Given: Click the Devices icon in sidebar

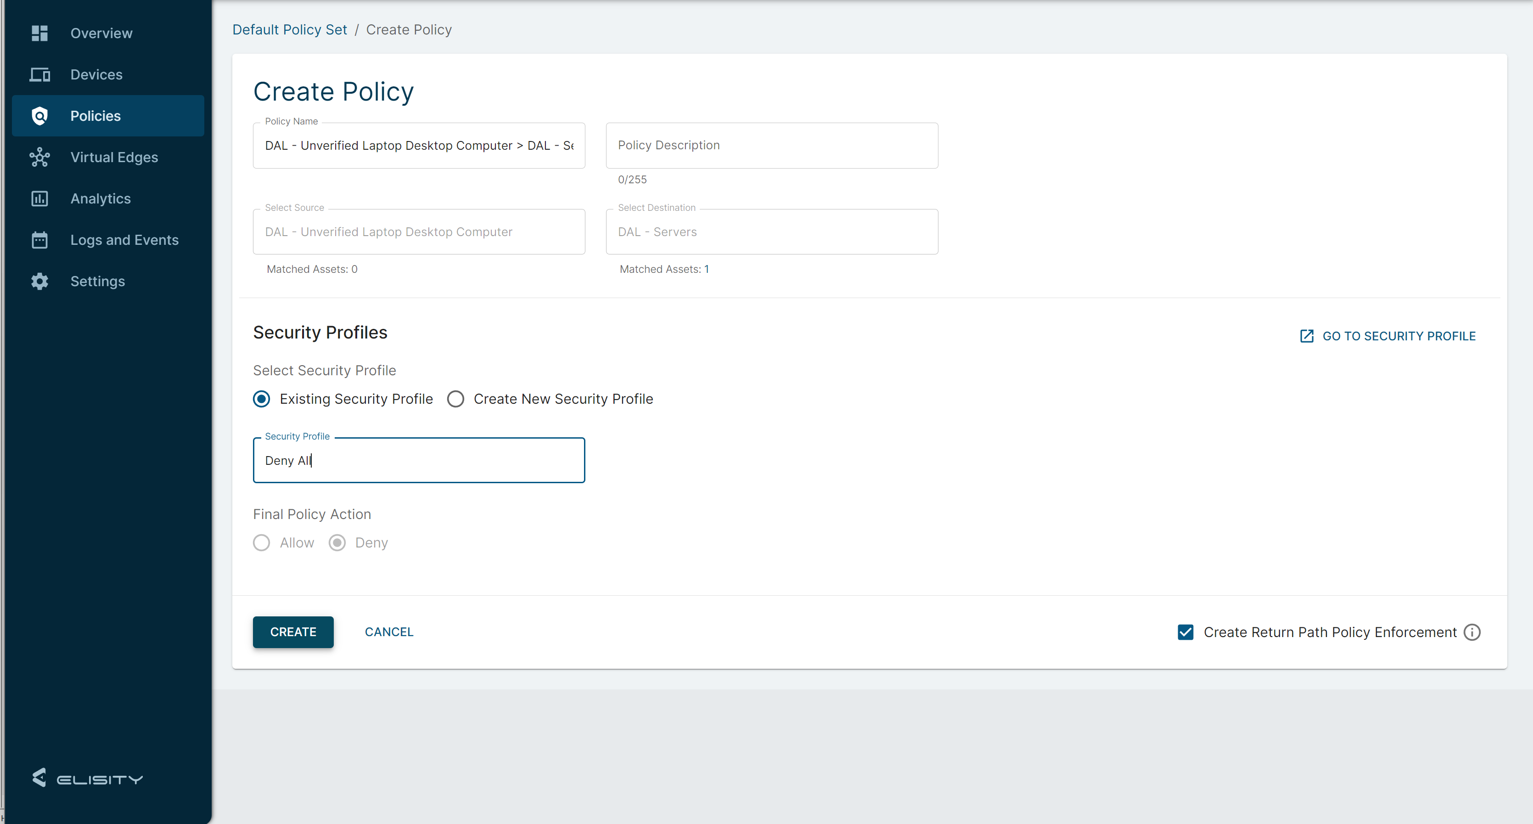Looking at the screenshot, I should [x=39, y=74].
